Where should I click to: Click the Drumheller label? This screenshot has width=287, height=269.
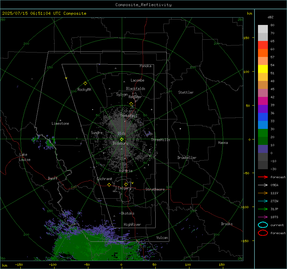click(187, 158)
